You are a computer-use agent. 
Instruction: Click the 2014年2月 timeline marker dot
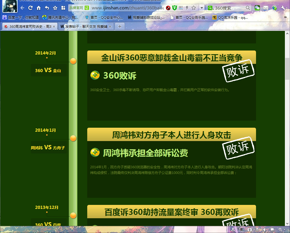(73, 61)
